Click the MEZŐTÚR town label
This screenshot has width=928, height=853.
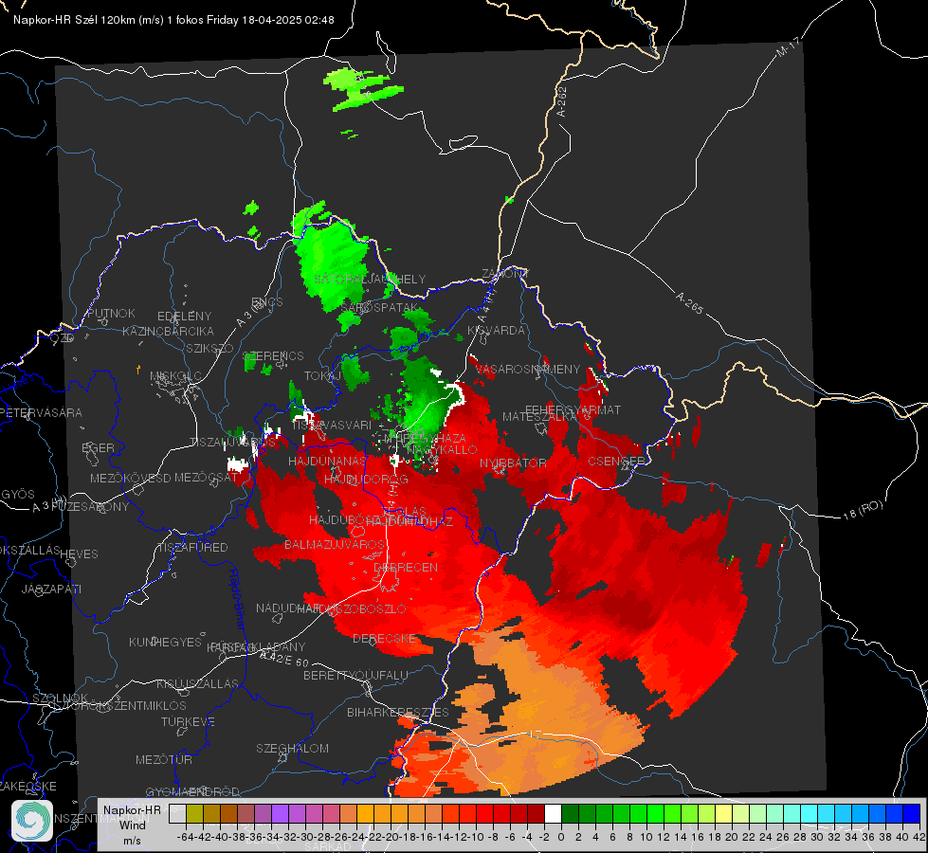[x=164, y=759]
